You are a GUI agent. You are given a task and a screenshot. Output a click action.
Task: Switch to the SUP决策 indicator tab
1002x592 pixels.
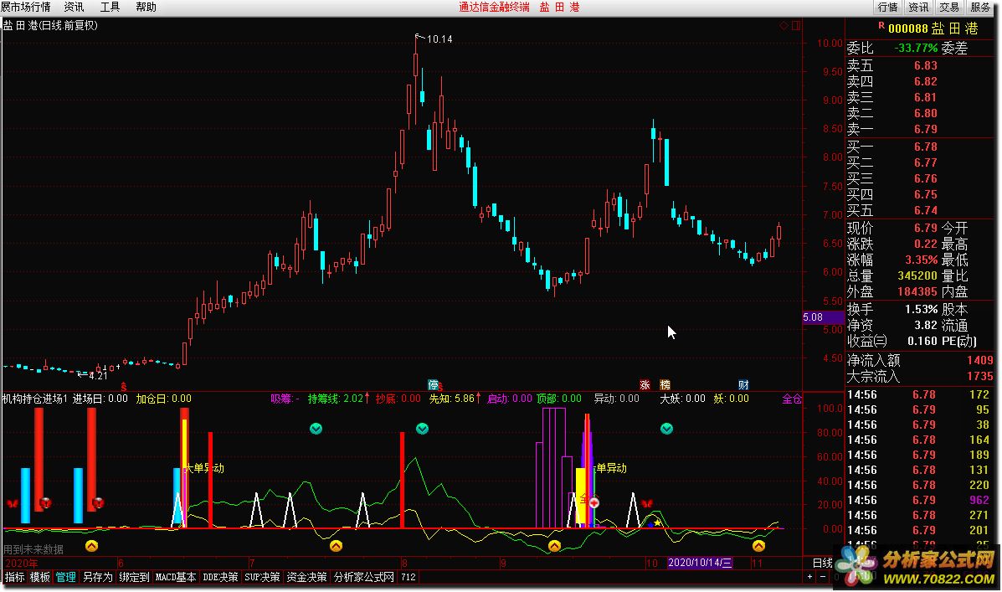pos(262,577)
